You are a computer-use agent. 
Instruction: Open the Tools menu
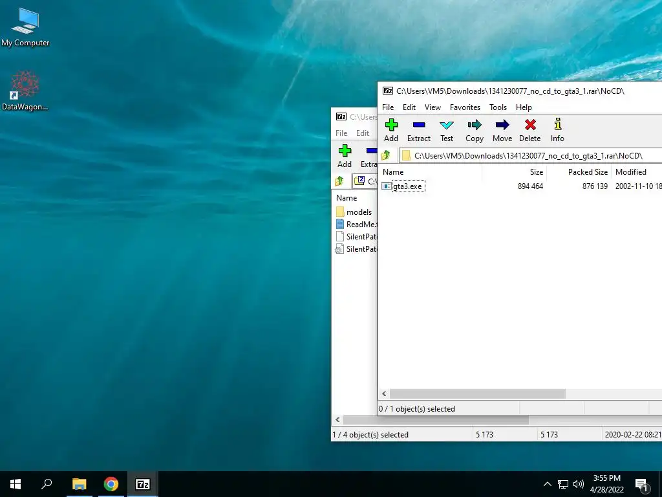click(x=498, y=107)
